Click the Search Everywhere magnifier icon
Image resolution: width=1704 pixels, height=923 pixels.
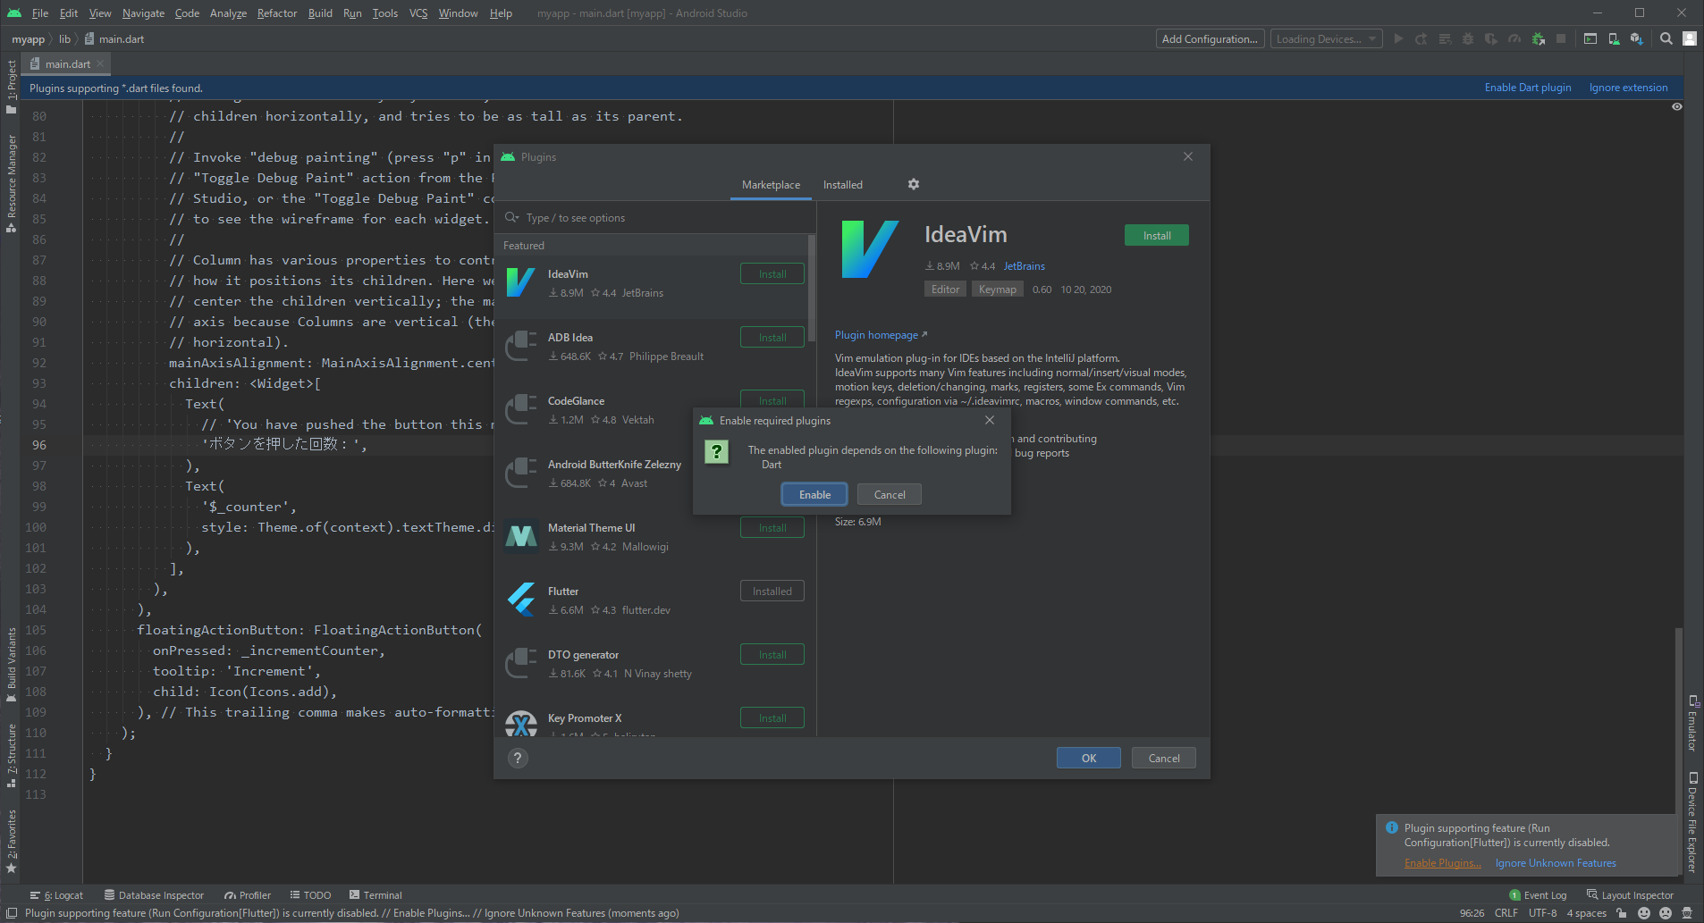pyautogui.click(x=1666, y=39)
